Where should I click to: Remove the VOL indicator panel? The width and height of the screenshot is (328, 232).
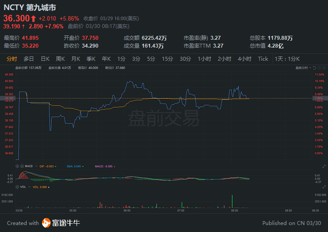pos(17,187)
